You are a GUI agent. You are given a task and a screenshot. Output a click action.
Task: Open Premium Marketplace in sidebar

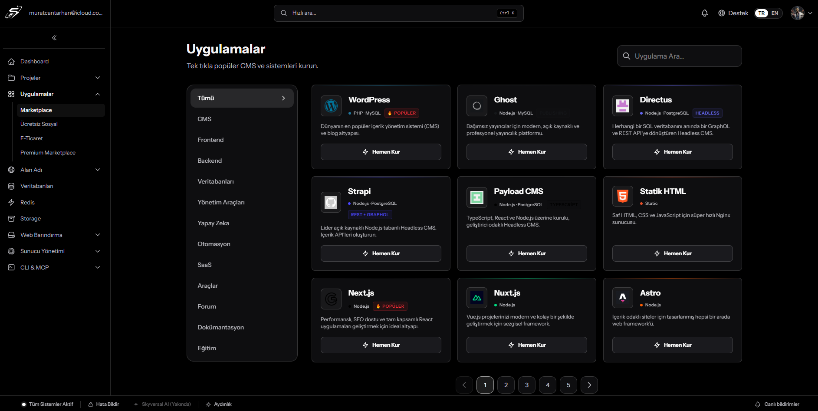point(61,153)
